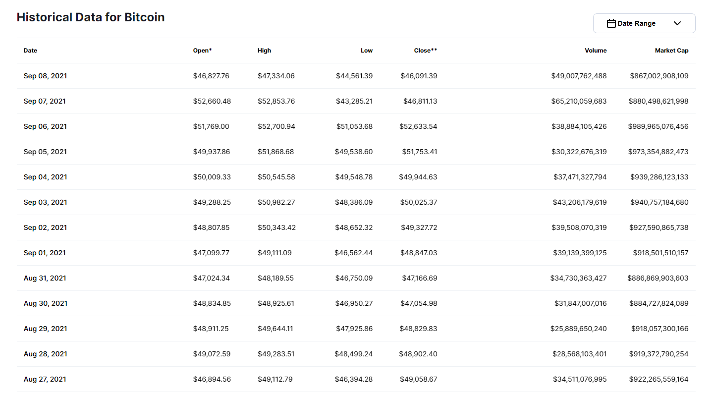
Task: Click the Close** column header
Action: point(426,51)
